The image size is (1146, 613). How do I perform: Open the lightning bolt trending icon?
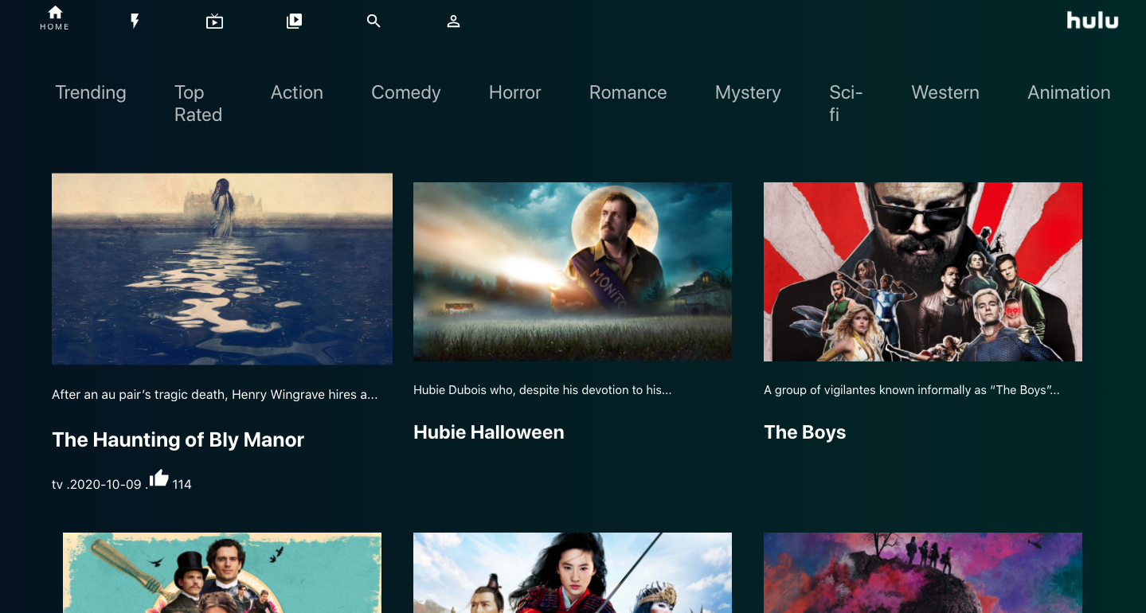(x=135, y=21)
